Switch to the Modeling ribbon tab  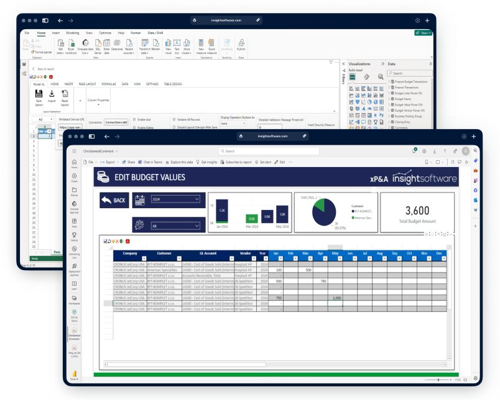73,32
